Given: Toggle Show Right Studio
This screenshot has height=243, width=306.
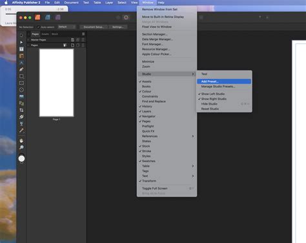Looking at the screenshot, I should pos(214,99).
